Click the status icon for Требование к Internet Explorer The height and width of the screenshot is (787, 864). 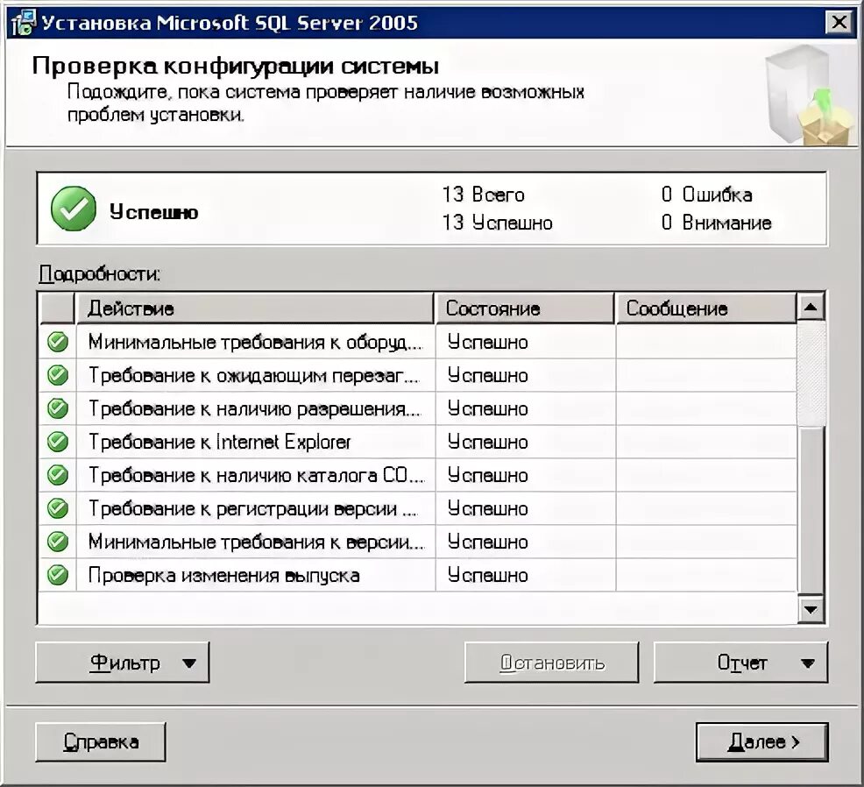57,442
